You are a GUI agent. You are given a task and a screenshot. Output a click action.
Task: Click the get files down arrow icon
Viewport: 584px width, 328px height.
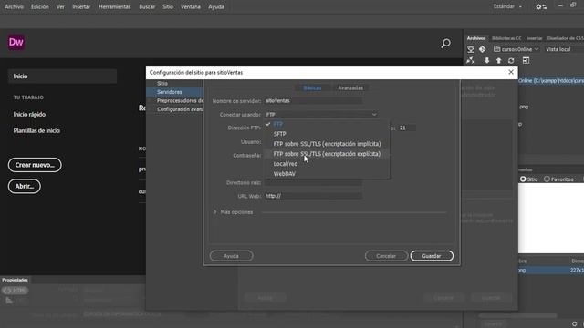point(486,61)
